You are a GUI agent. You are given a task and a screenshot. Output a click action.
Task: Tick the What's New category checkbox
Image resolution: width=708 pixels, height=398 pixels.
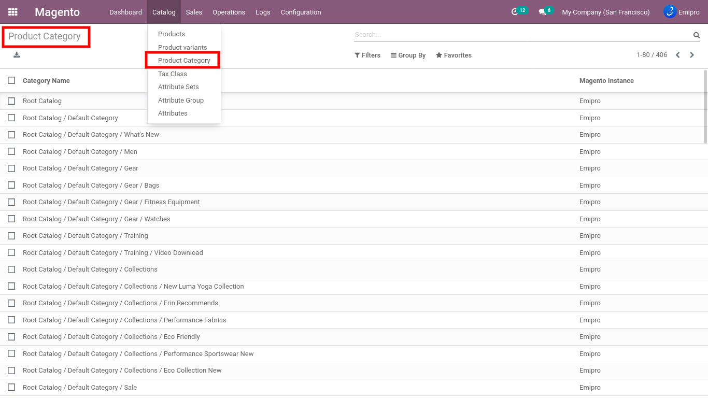click(11, 135)
